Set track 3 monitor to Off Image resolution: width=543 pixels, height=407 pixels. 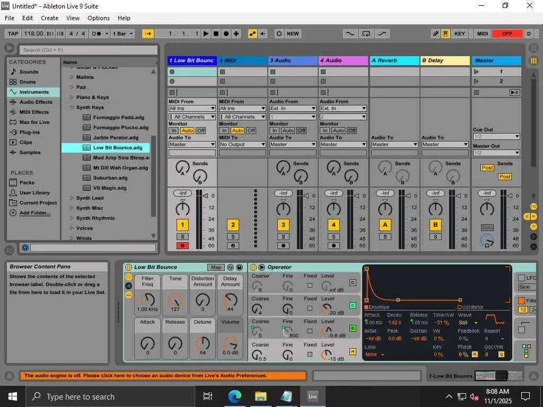302,130
